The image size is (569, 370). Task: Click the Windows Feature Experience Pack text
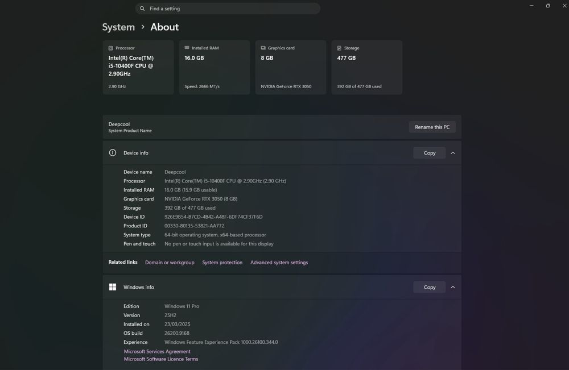pyautogui.click(x=221, y=342)
